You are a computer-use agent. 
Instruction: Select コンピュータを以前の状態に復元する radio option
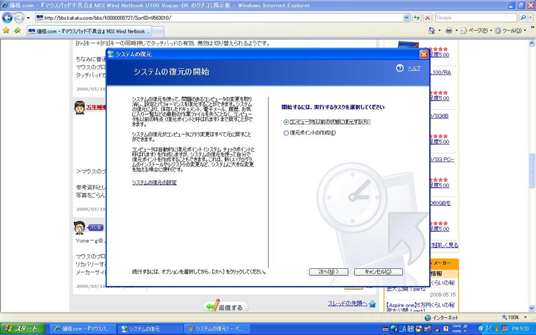[286, 122]
